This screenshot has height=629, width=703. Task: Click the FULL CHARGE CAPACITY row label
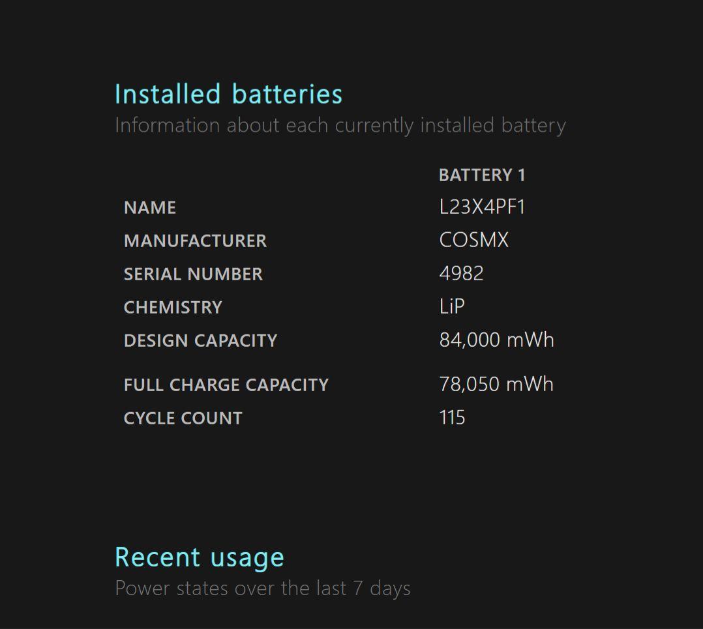tap(226, 385)
